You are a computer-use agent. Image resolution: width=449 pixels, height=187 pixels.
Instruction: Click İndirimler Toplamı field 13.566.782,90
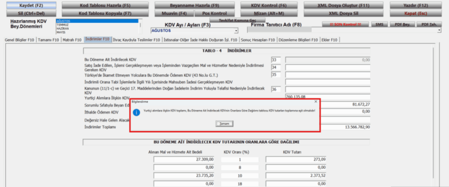click(346, 127)
